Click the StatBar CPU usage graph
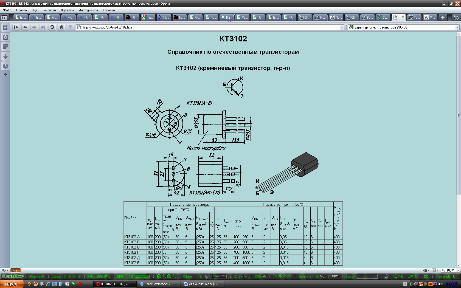 [142, 276]
